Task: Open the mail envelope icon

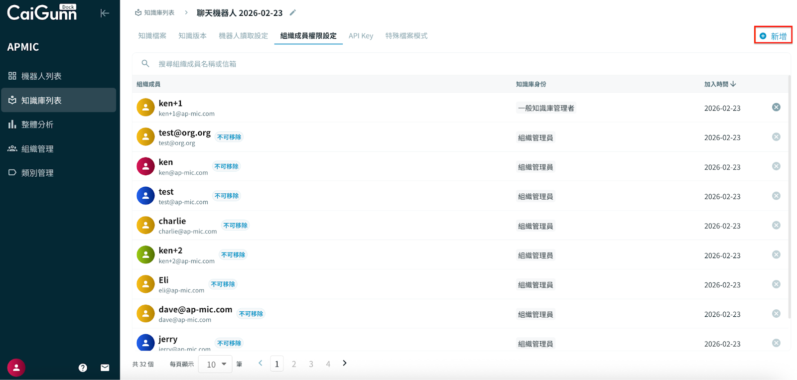Action: coord(105,368)
